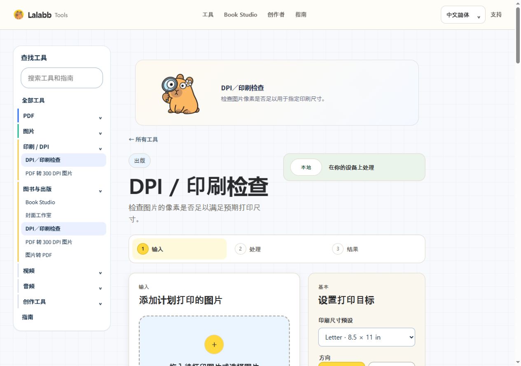
Task: Click the yellow plus upload icon
Action: [214, 345]
